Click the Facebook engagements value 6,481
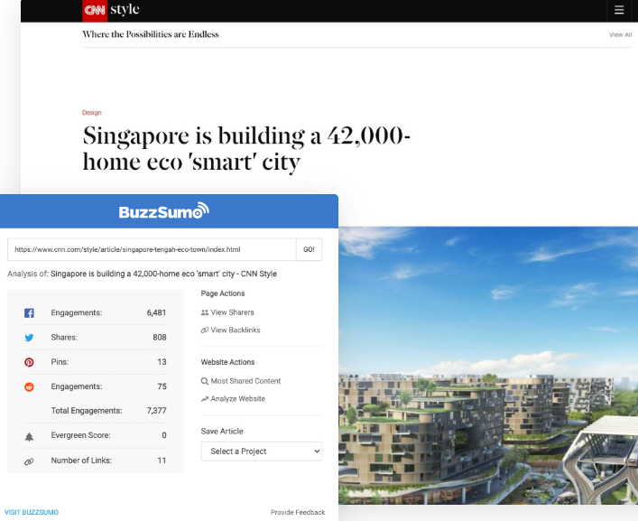Image resolution: width=638 pixels, height=521 pixels. (156, 312)
